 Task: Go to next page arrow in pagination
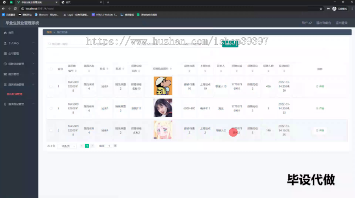click(x=92, y=146)
